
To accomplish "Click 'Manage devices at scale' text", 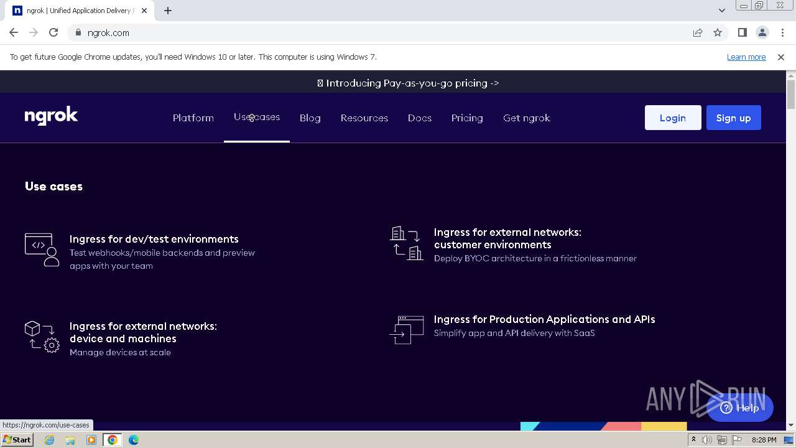I will [x=120, y=352].
